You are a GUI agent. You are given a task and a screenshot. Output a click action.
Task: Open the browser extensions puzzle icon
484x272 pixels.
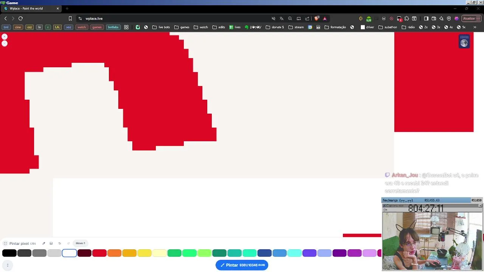pyautogui.click(x=406, y=19)
